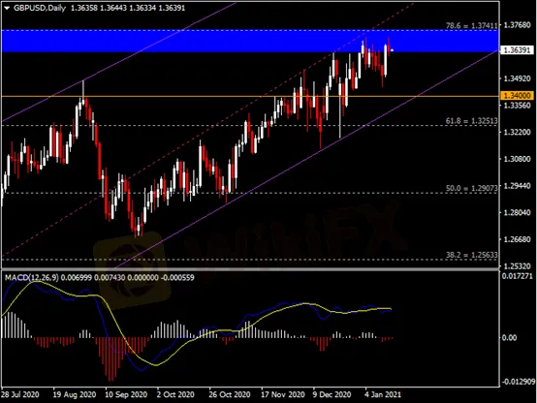
Task: Click the 26 Oct 2020 date label
Action: click(x=230, y=394)
